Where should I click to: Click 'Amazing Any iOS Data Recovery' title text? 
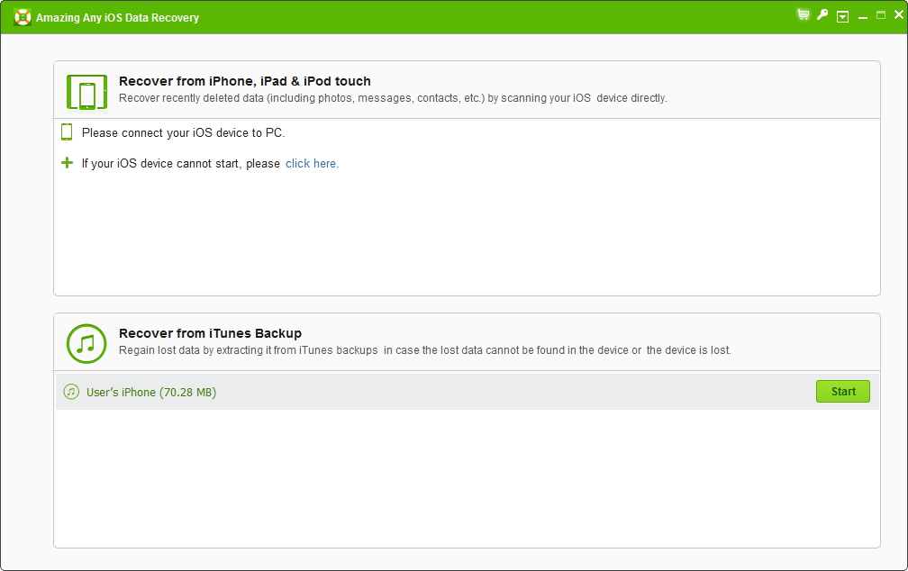(117, 18)
